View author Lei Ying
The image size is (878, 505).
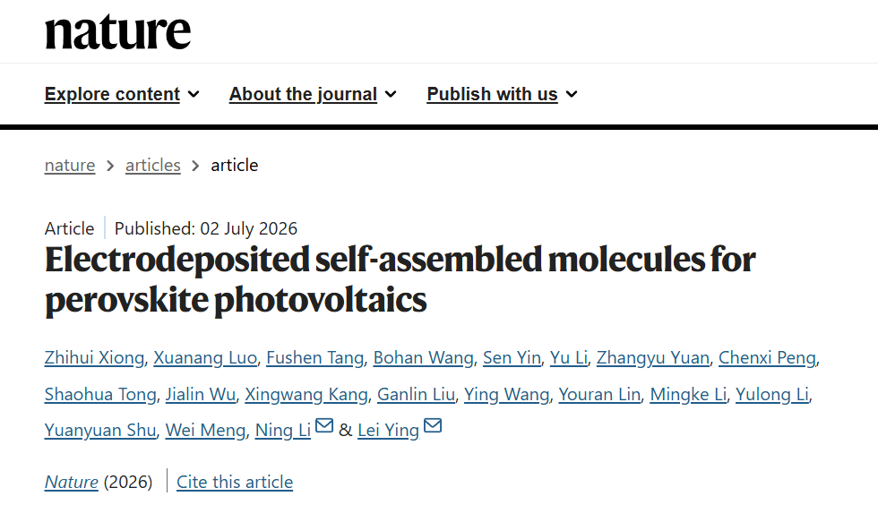pyautogui.click(x=388, y=430)
